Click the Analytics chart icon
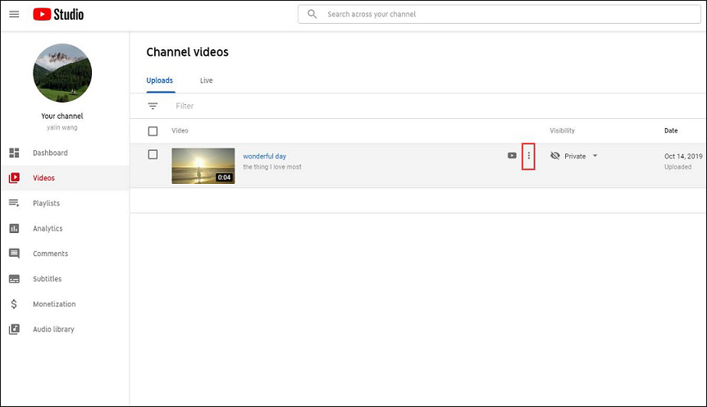Screen dimensions: 707x407 pyautogui.click(x=15, y=228)
